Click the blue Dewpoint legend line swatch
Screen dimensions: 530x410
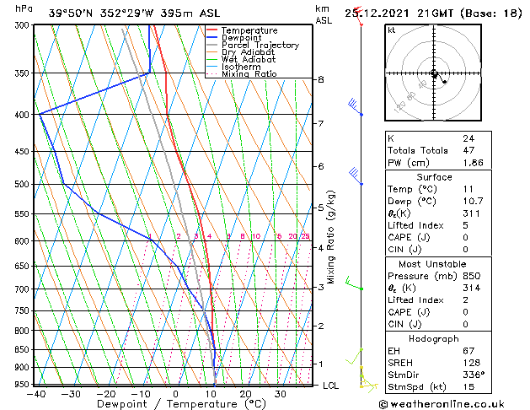coord(212,37)
